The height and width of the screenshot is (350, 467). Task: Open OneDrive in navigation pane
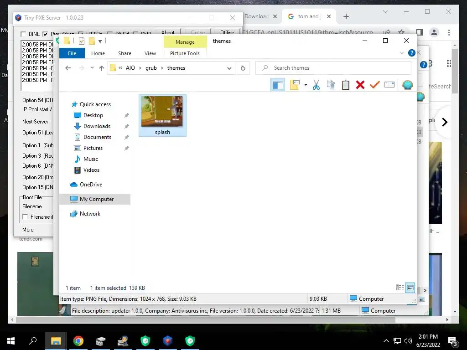click(91, 185)
